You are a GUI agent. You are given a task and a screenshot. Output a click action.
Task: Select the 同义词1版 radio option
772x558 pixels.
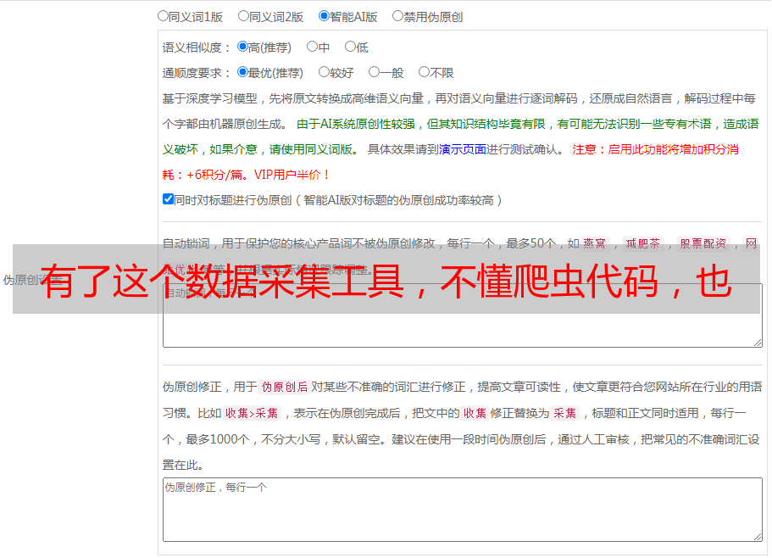click(163, 16)
